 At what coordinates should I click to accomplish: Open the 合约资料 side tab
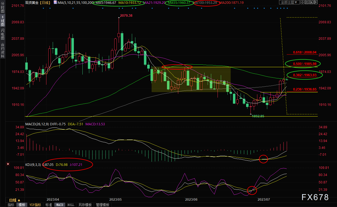coord(2,50)
